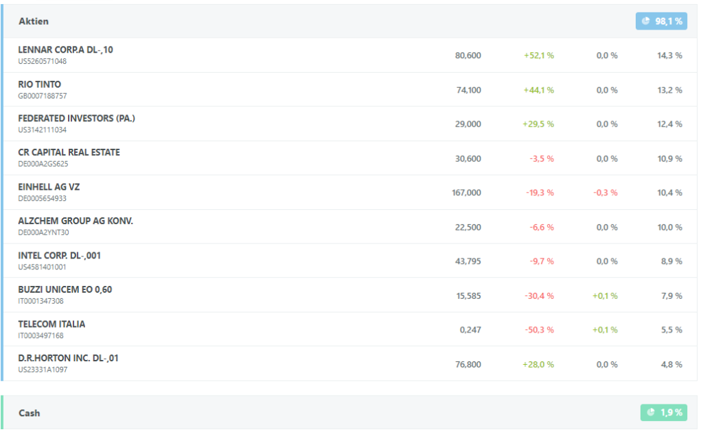Open ALZCHEM GROUP AG KONV. details
Screen dimensions: 703x434
coord(76,221)
